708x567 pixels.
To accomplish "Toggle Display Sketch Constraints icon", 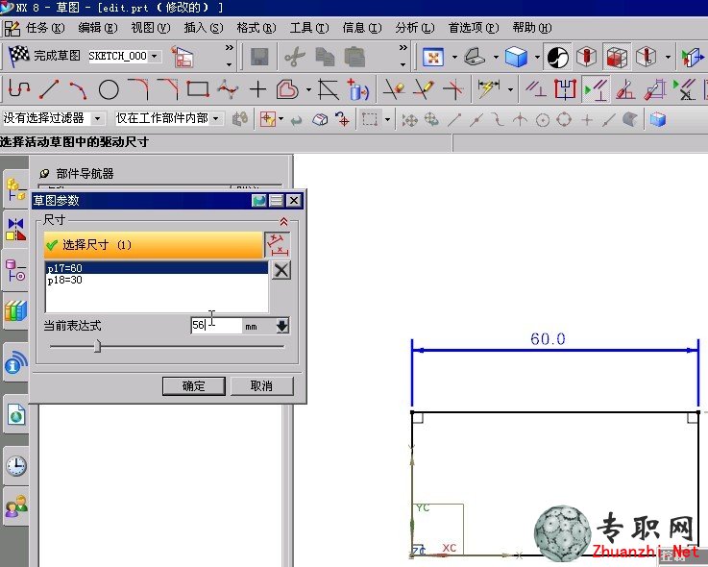I will coord(595,89).
